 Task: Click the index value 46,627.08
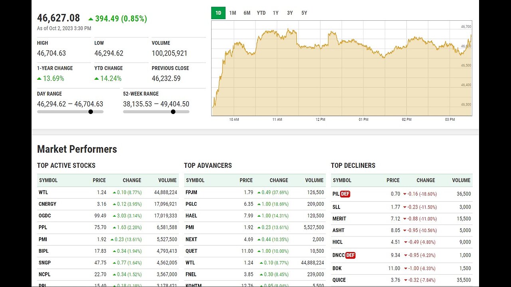click(59, 18)
